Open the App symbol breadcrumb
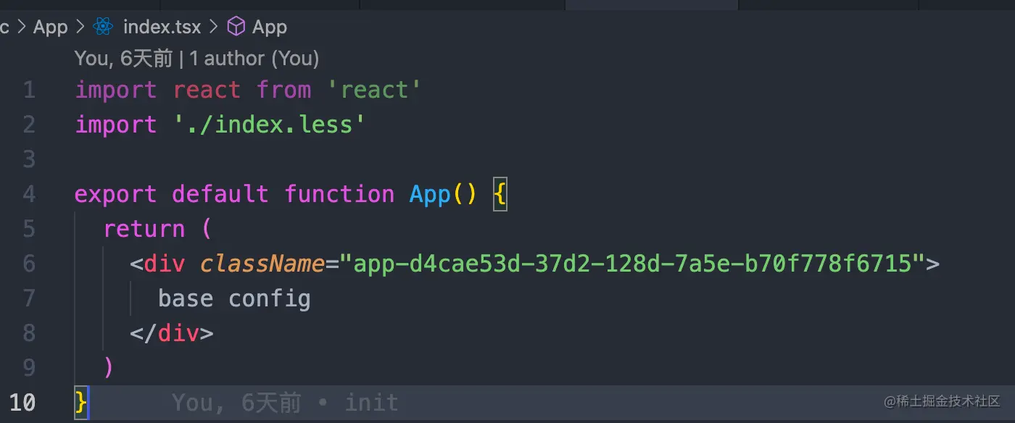 coord(270,27)
